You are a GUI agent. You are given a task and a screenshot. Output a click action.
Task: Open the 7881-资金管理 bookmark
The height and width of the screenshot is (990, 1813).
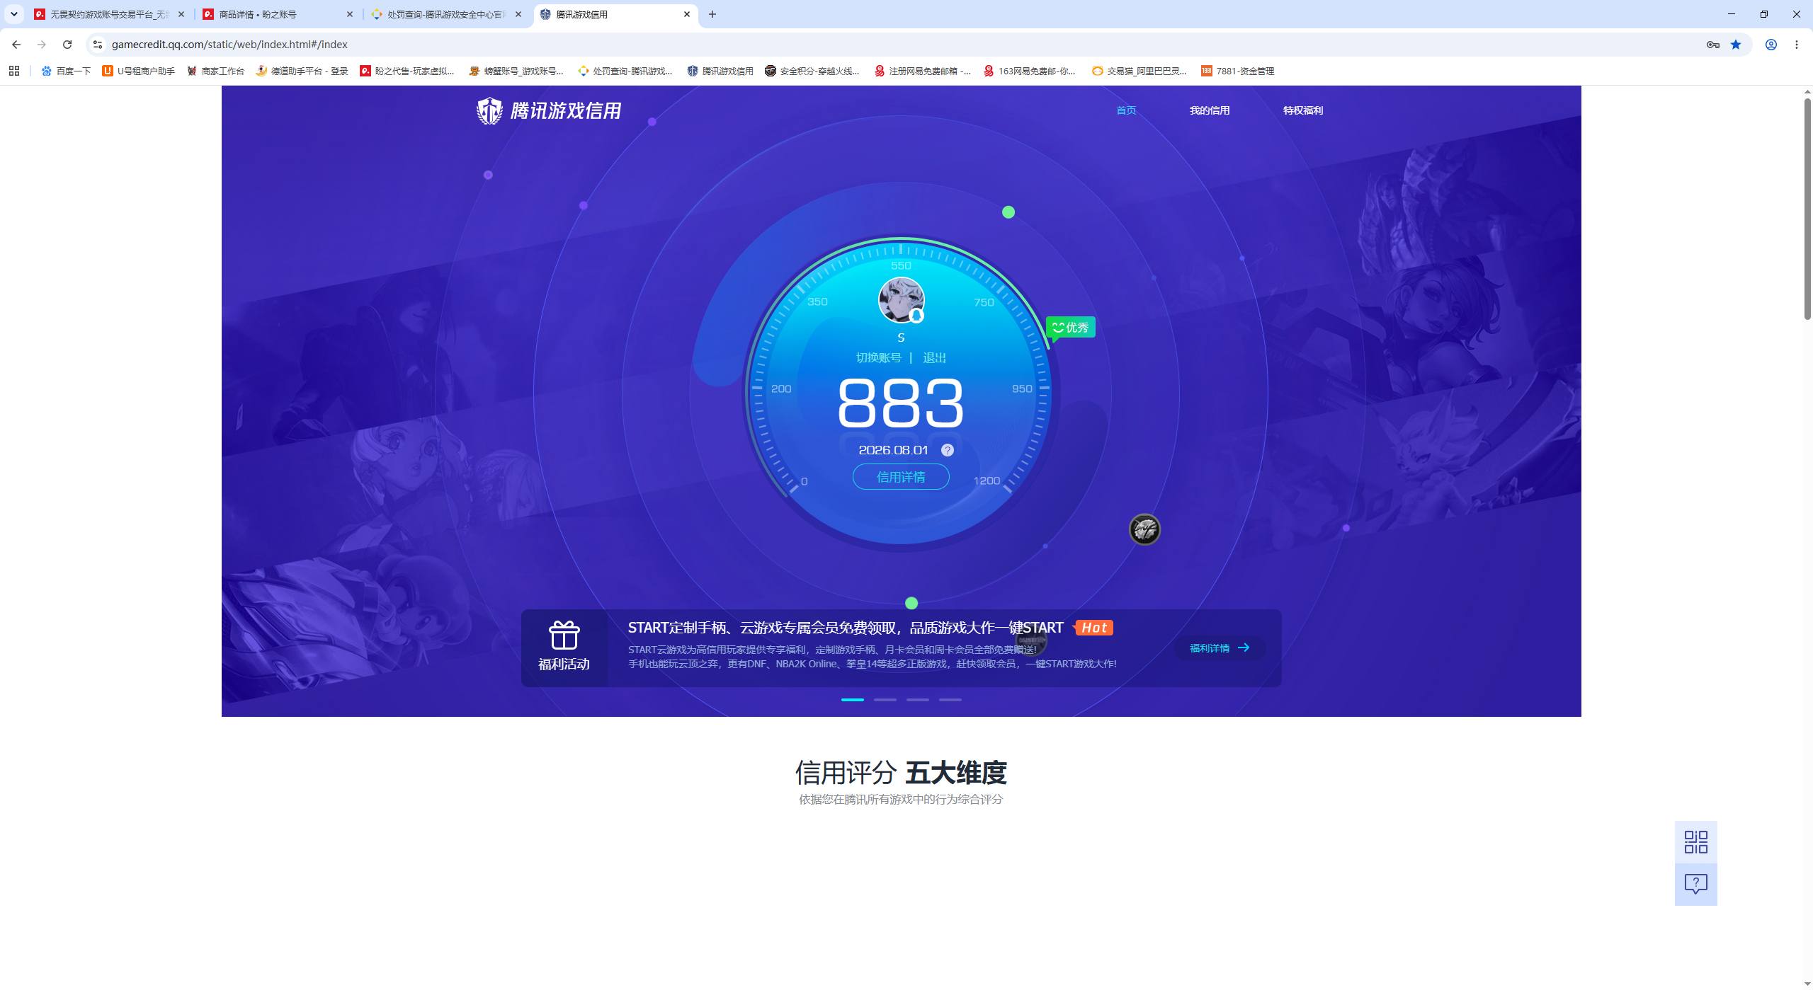coord(1238,71)
